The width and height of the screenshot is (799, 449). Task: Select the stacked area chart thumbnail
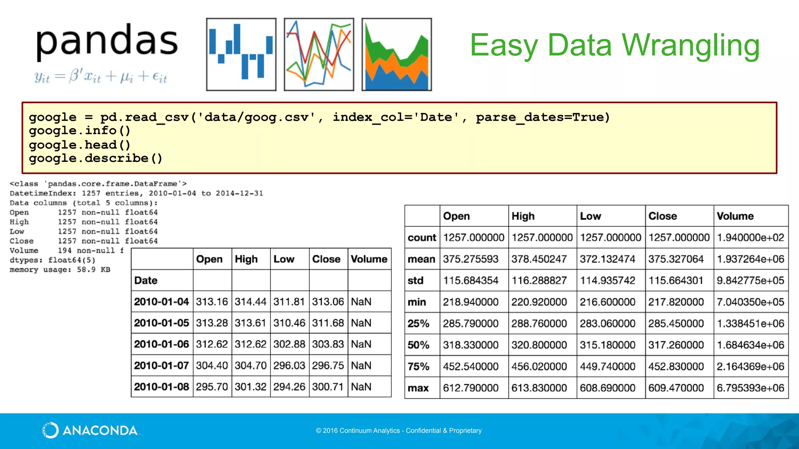click(396, 54)
